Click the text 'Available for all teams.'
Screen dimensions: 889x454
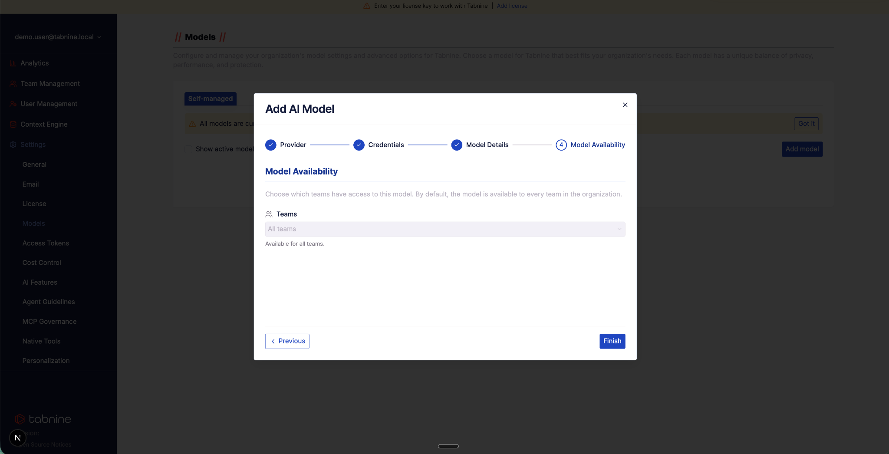[x=295, y=244]
